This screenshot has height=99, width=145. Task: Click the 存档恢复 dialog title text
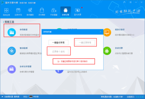coord(47,32)
